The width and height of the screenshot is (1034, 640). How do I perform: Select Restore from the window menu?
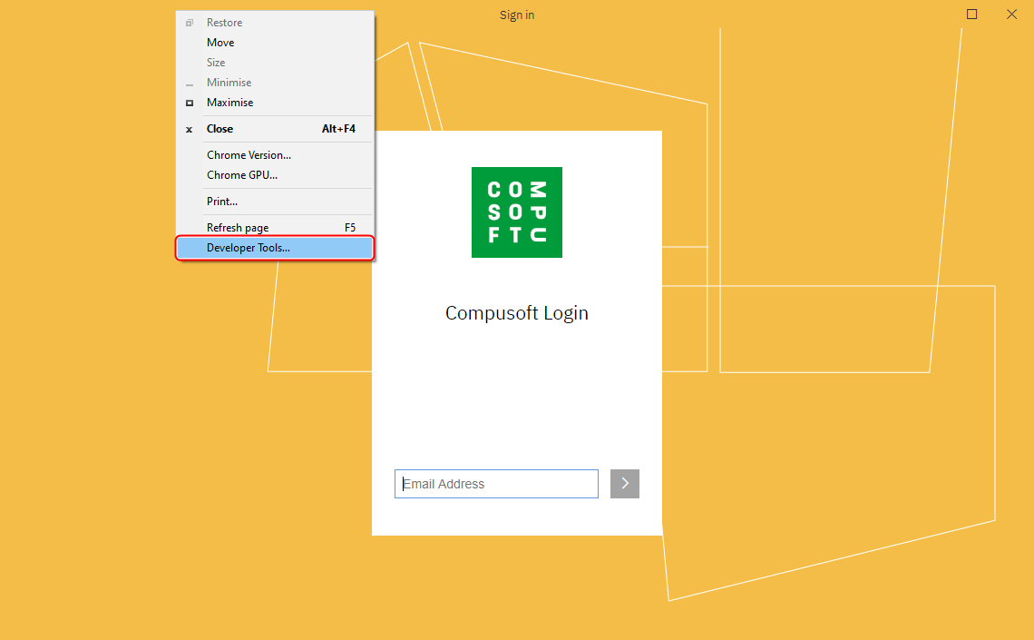point(224,22)
